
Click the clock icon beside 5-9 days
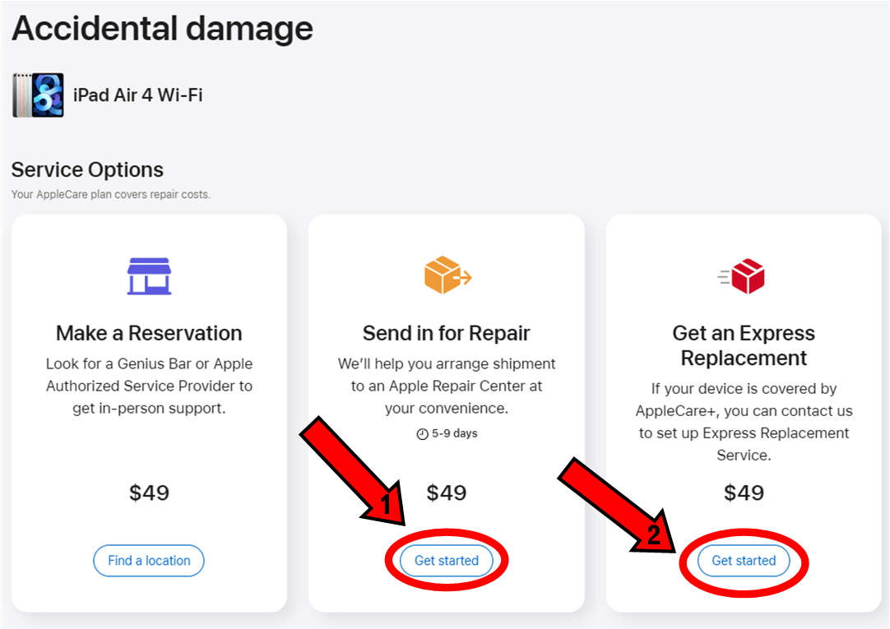tap(422, 434)
